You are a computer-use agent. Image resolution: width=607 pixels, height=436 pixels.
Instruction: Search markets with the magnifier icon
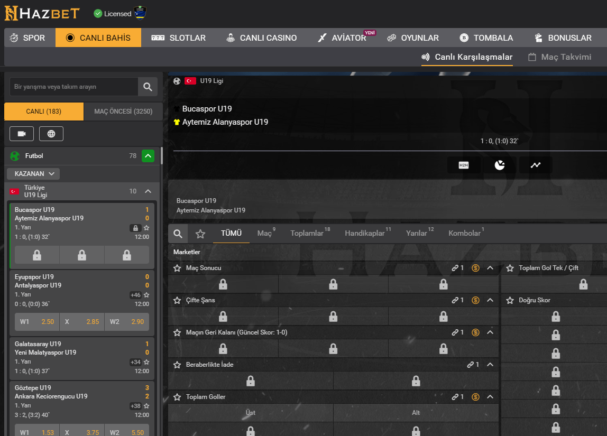point(178,234)
